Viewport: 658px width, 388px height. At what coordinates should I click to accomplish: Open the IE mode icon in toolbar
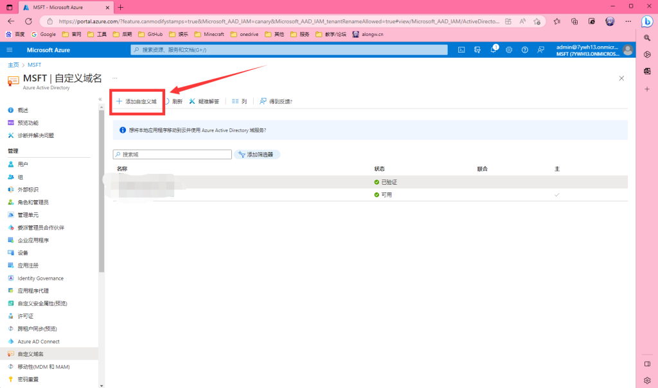point(592,21)
